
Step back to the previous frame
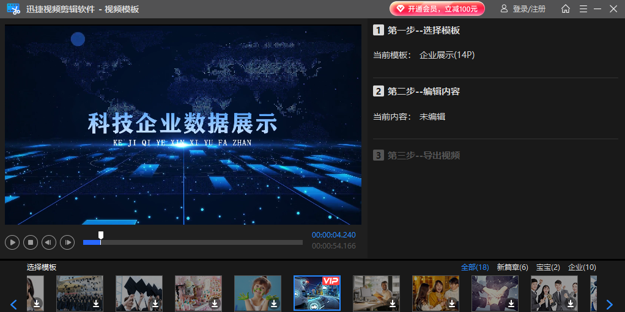pyautogui.click(x=49, y=242)
